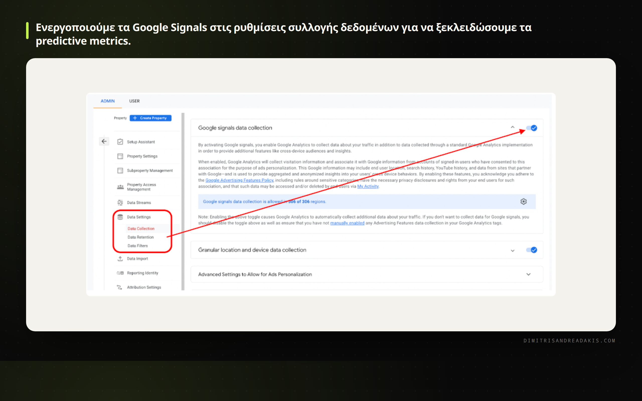Select Data Collection sub-item
Image resolution: width=642 pixels, height=401 pixels.
pos(141,229)
